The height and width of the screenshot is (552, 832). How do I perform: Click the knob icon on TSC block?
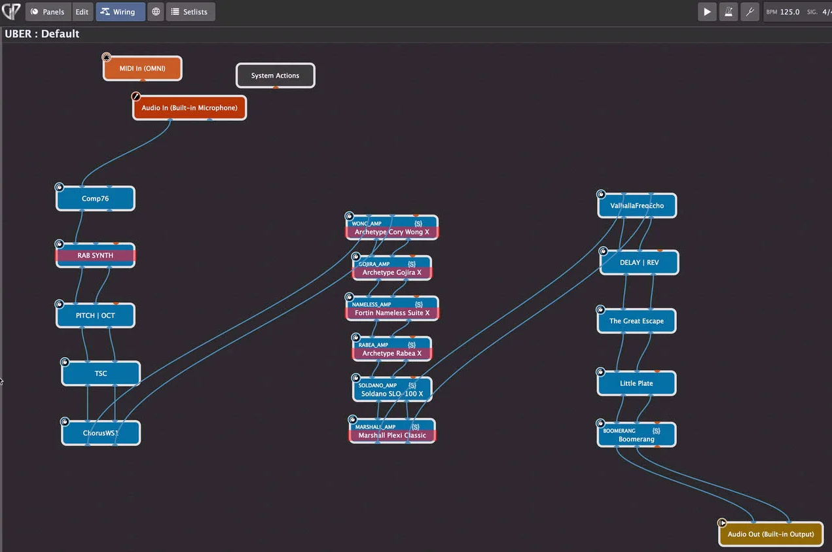click(65, 362)
